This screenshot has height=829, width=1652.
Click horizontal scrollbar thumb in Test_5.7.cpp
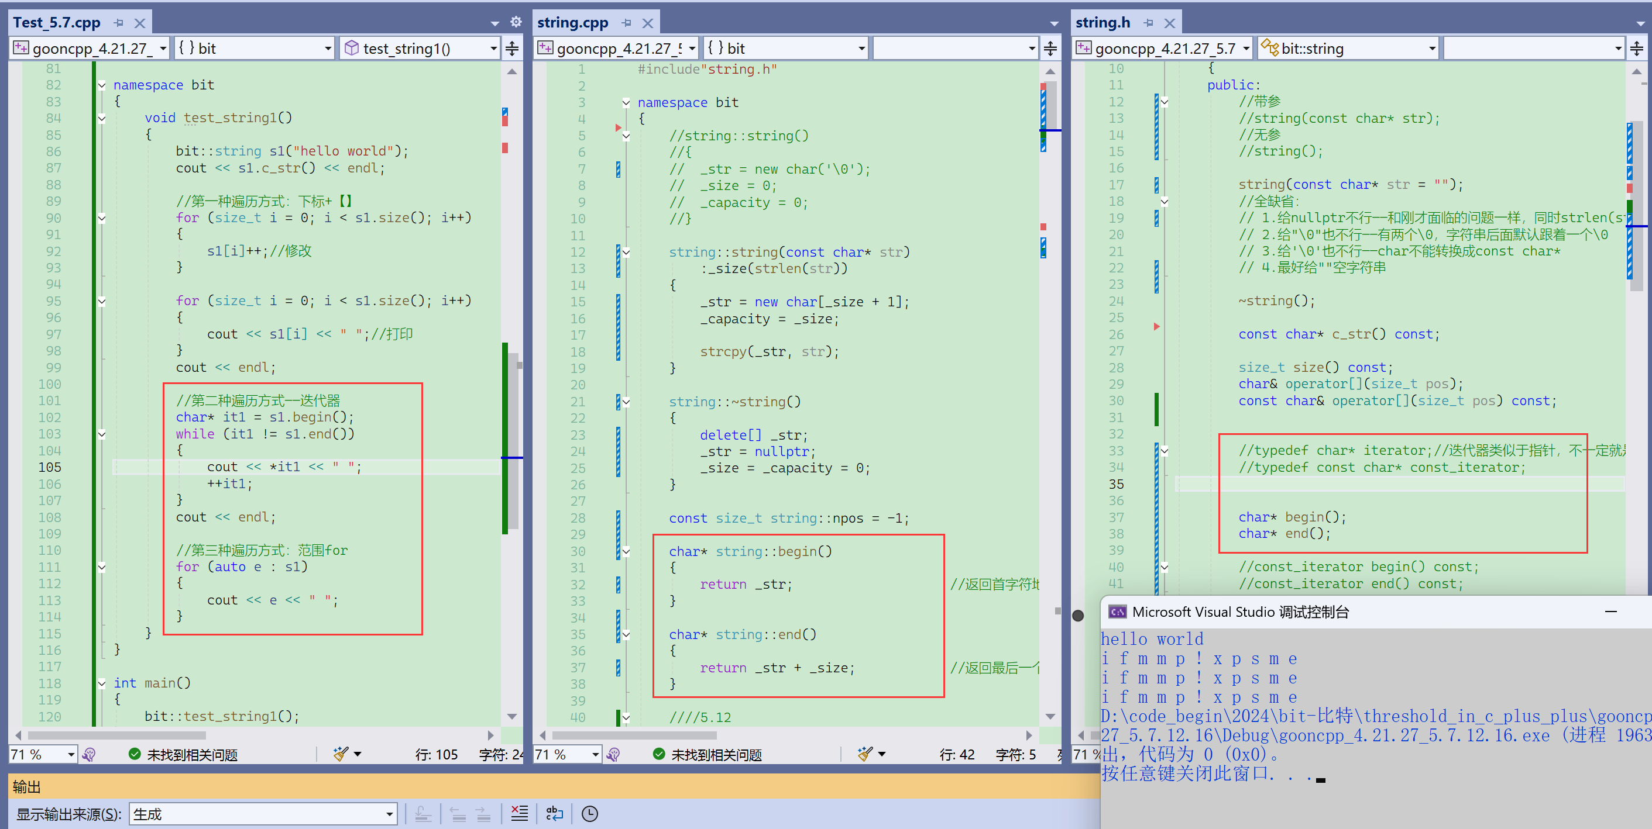[x=116, y=735]
